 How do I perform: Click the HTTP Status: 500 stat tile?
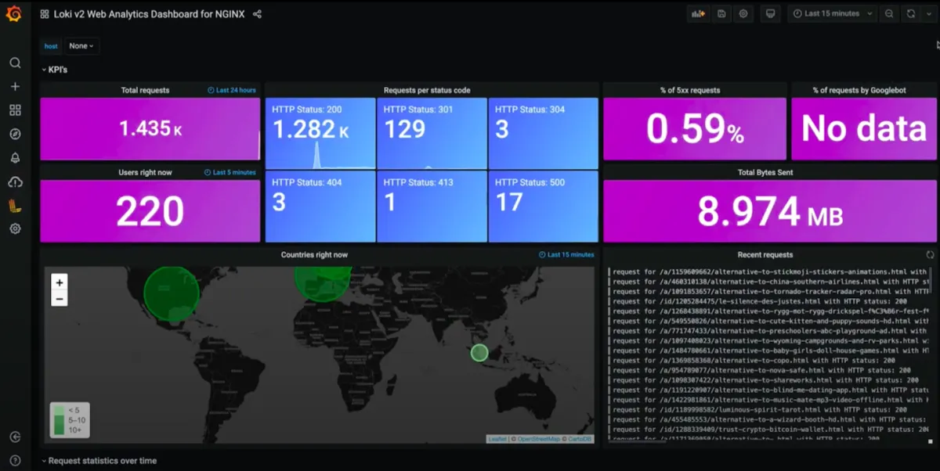(543, 207)
